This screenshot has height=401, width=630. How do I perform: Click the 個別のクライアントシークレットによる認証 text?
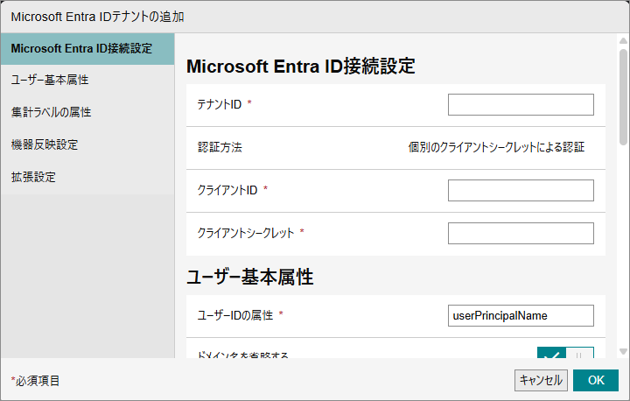[496, 147]
